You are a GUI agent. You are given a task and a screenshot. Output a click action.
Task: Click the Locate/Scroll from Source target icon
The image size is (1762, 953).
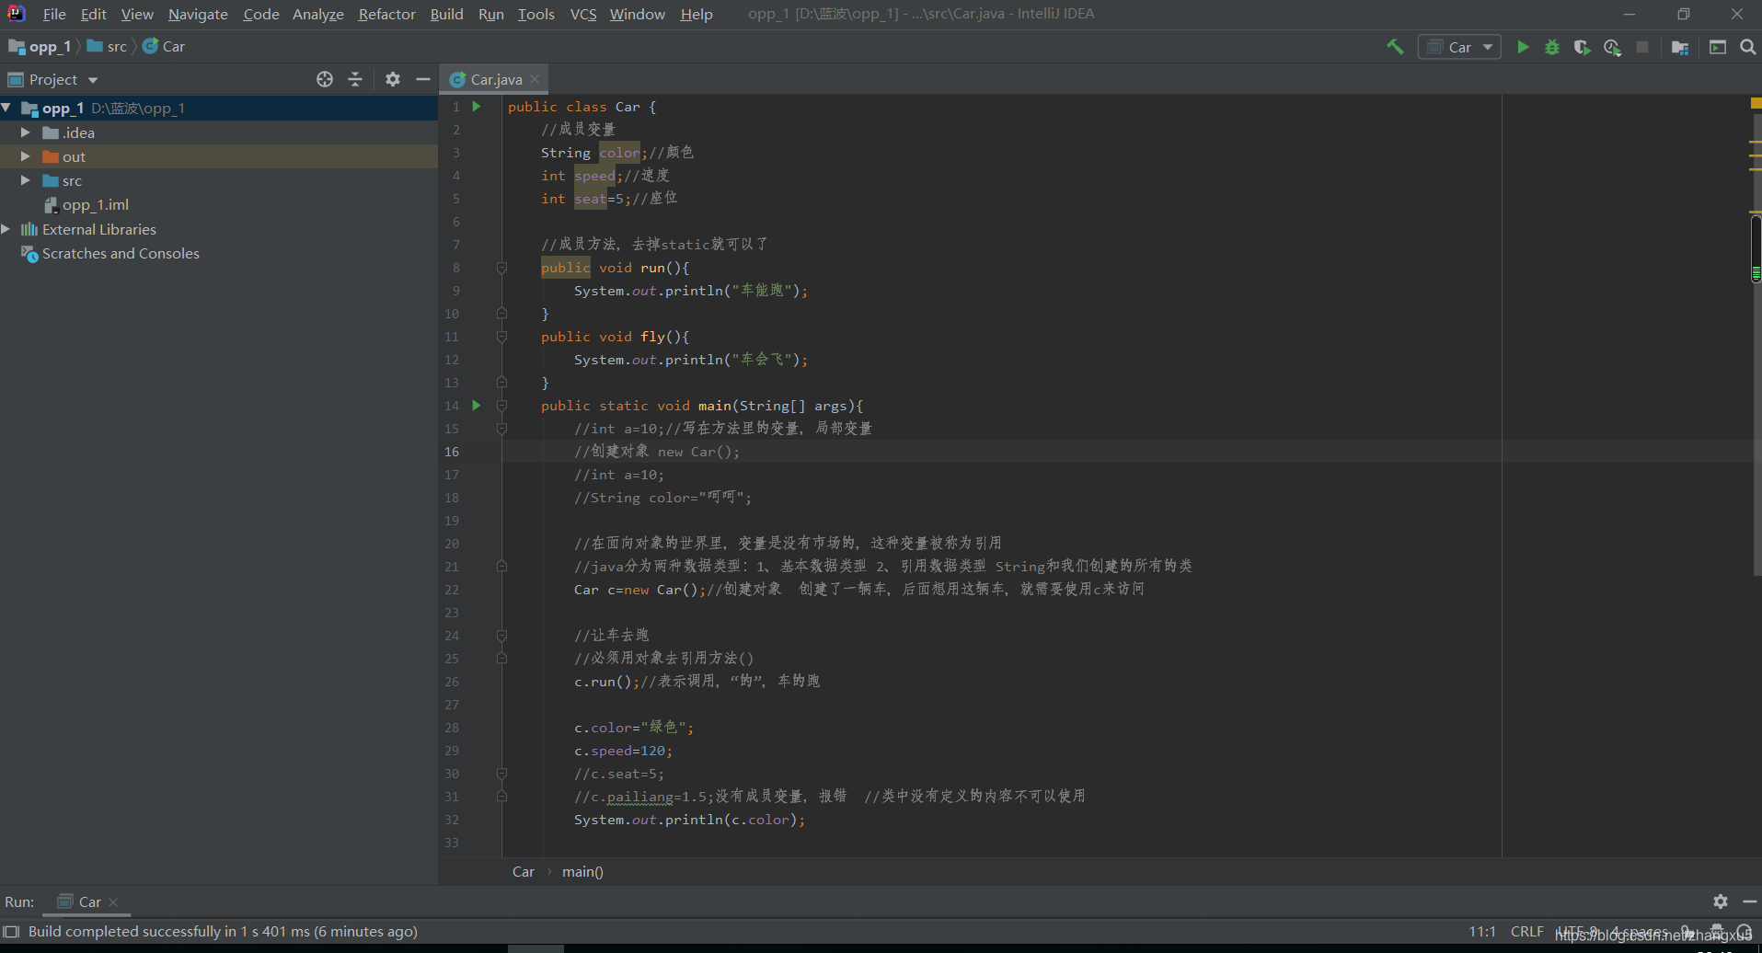(x=325, y=79)
